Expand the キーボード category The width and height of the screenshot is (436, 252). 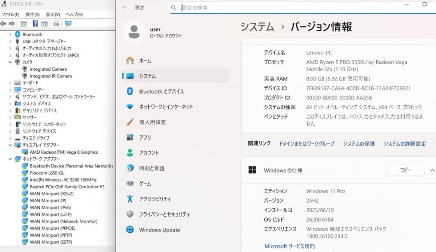10,83
